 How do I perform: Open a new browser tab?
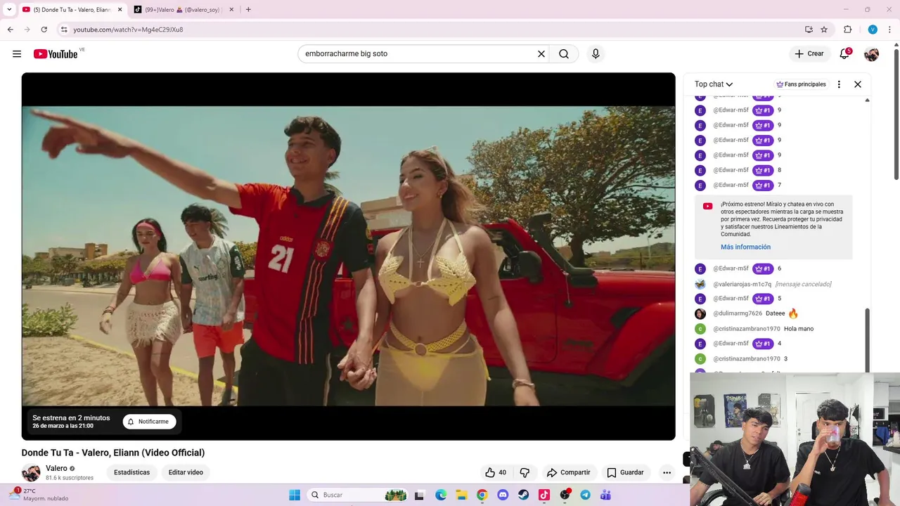248,10
